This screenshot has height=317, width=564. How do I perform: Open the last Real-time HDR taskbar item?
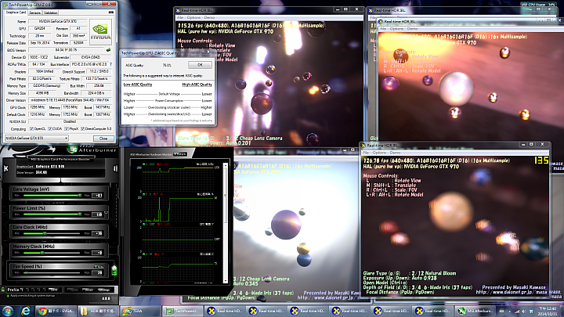(x=432, y=311)
